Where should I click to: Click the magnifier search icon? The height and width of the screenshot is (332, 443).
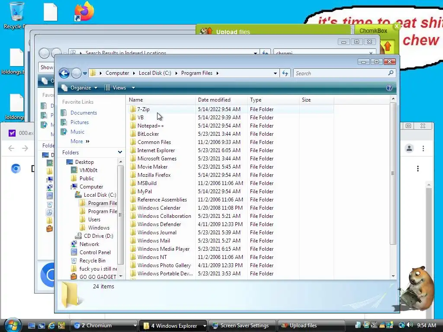pos(391,73)
